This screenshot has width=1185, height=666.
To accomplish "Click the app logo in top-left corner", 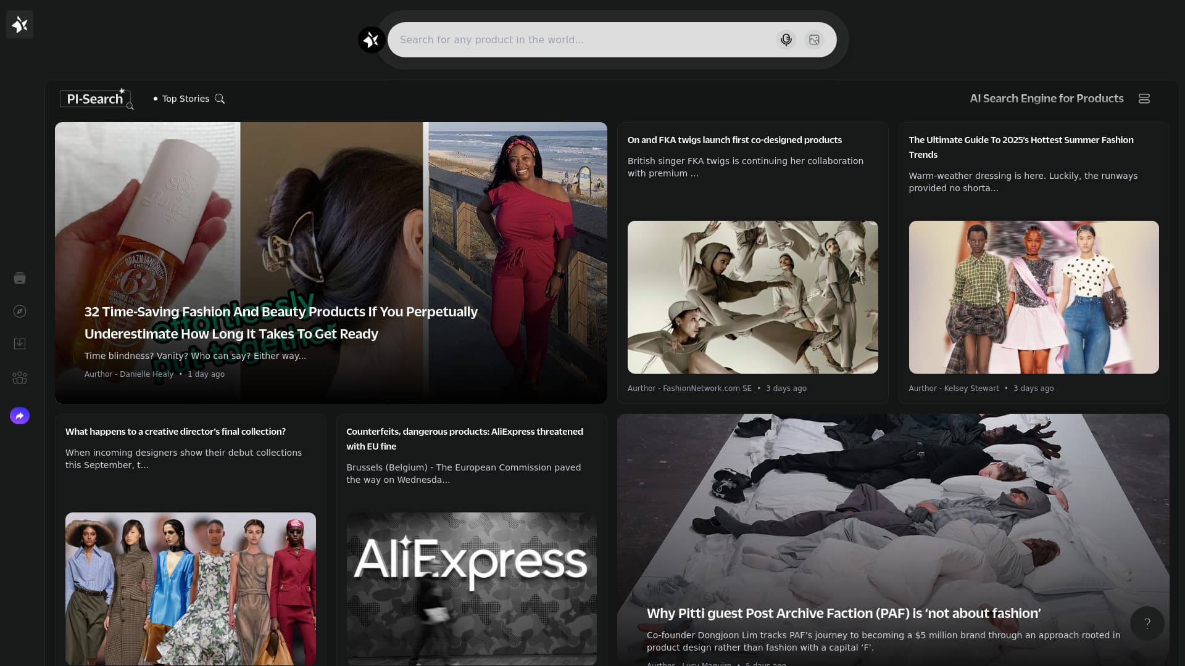I will coord(20,25).
